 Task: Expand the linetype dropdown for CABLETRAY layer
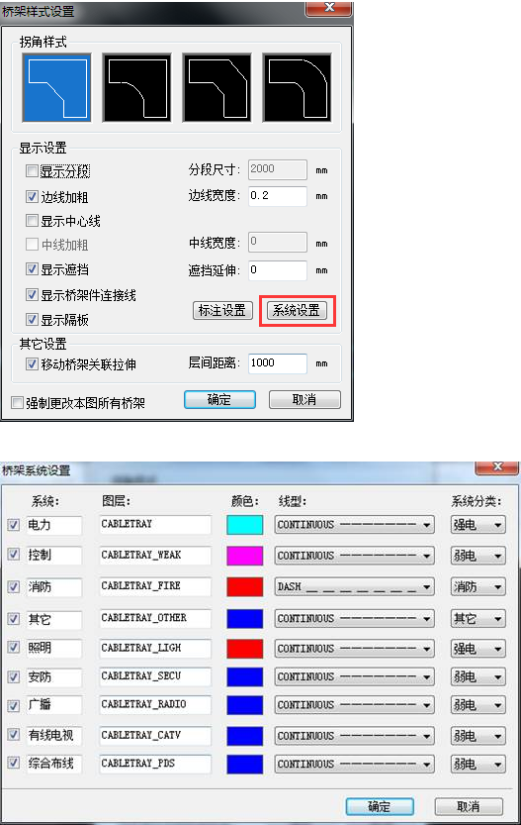(x=355, y=525)
